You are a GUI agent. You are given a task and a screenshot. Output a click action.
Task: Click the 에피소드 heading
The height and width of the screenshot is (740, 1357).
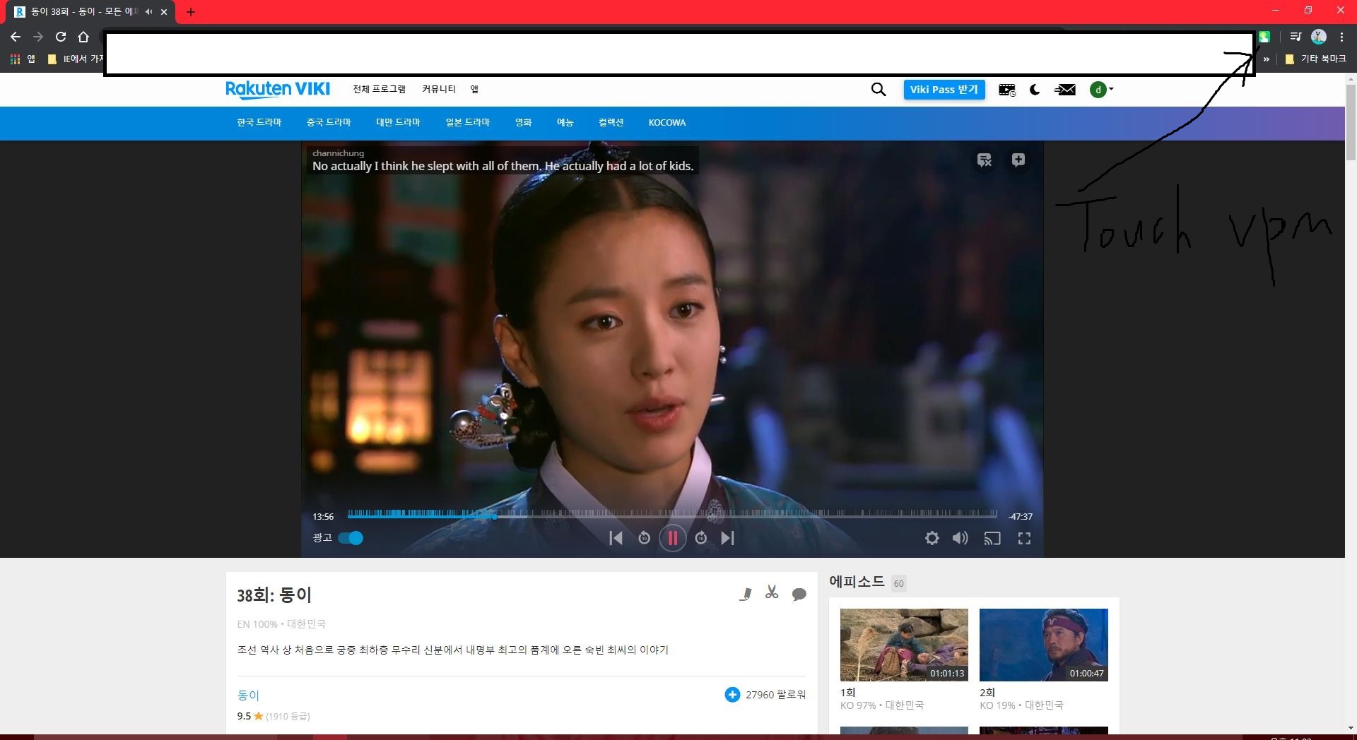click(x=857, y=581)
